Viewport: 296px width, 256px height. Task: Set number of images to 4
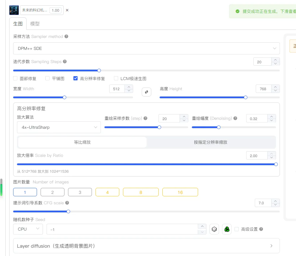pos(107,192)
